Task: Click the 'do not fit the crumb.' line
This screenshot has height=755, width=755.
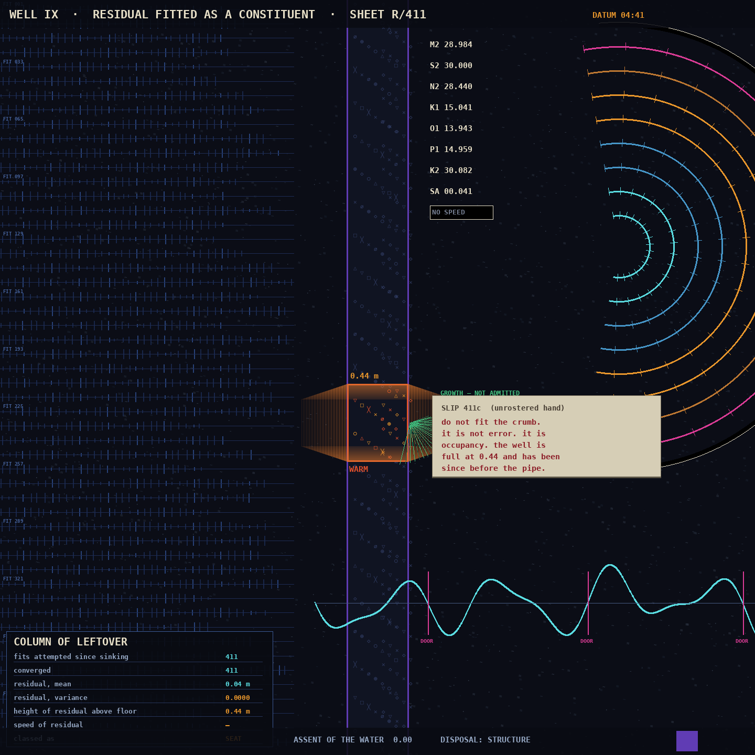Action: pos(491,422)
